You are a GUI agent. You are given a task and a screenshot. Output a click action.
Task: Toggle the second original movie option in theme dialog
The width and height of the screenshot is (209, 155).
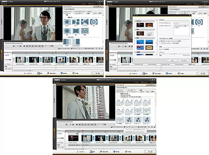click(x=160, y=43)
